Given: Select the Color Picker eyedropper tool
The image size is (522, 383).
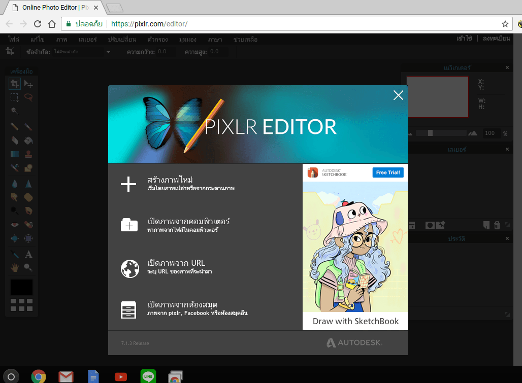Looking at the screenshot, I should point(15,254).
